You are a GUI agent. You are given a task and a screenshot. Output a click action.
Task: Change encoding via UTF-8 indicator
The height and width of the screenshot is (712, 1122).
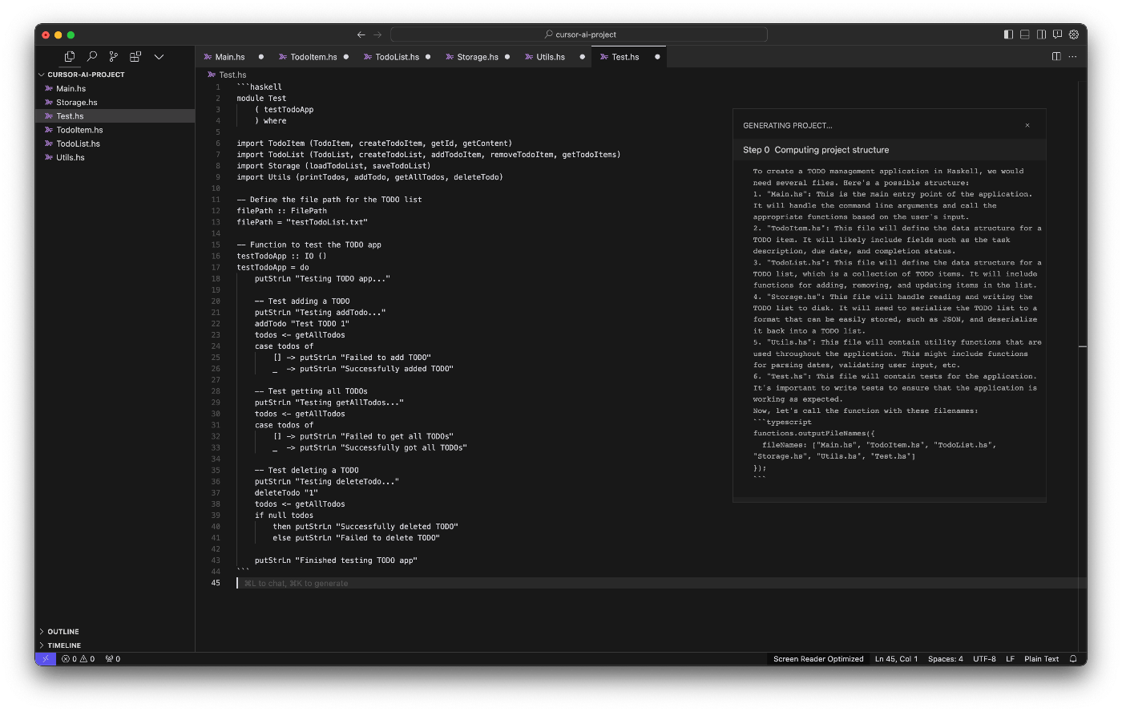tap(984, 659)
